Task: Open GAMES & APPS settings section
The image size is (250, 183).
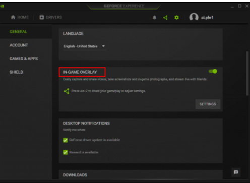Action: click(x=24, y=58)
